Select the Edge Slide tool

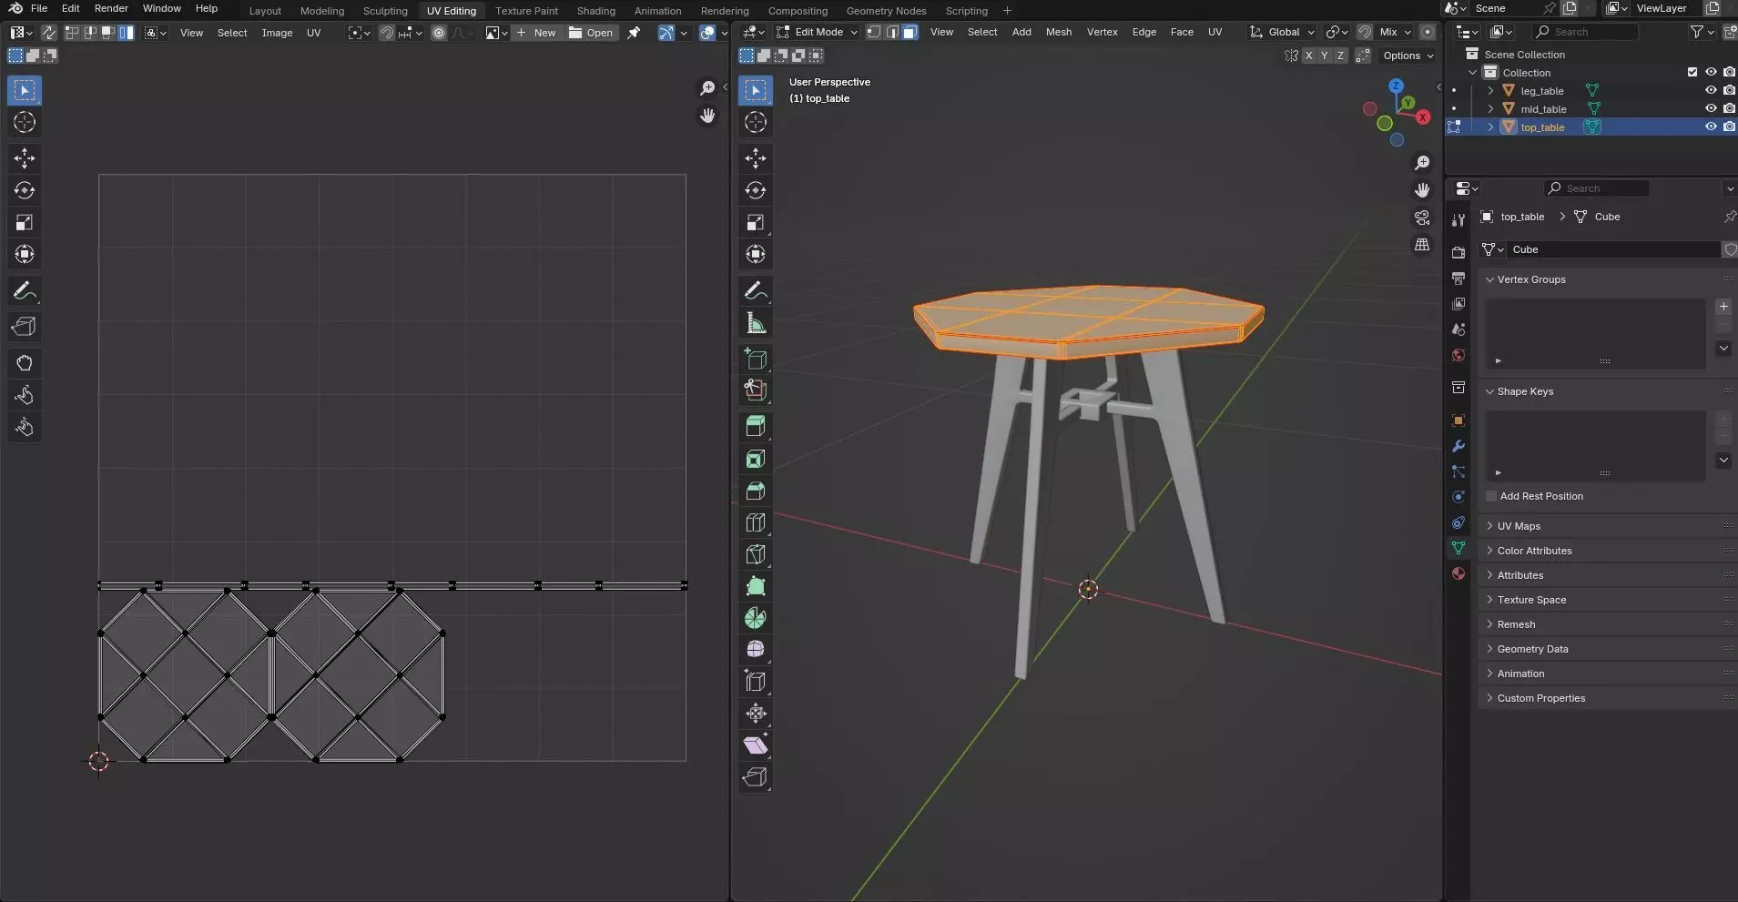[x=756, y=681]
